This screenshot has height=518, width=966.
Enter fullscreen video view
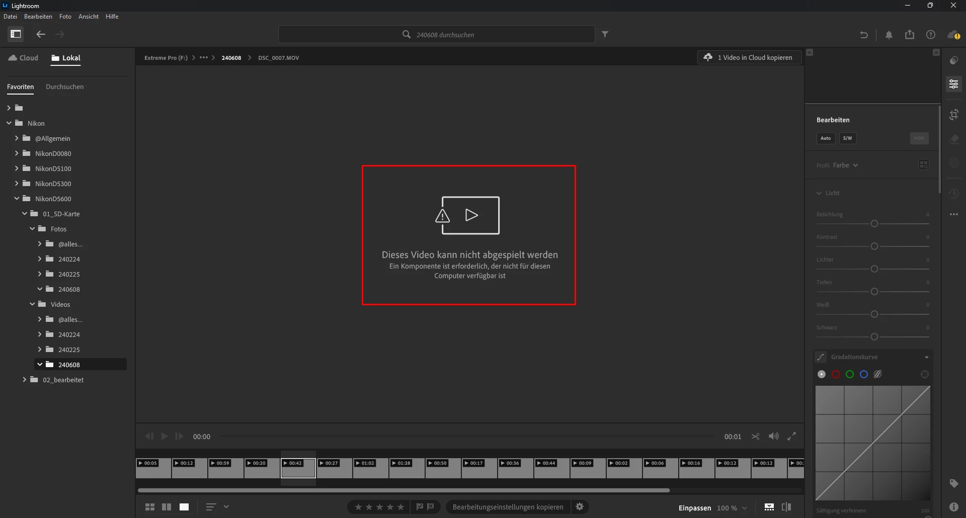coord(792,437)
